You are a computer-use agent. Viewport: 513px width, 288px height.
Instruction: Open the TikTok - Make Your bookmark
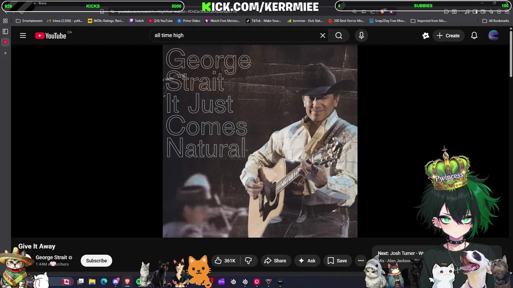tap(263, 21)
